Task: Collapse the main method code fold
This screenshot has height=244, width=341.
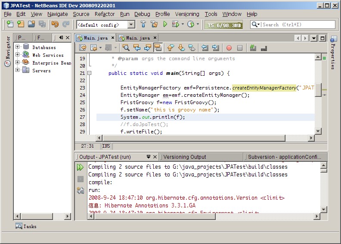Action: [89, 73]
